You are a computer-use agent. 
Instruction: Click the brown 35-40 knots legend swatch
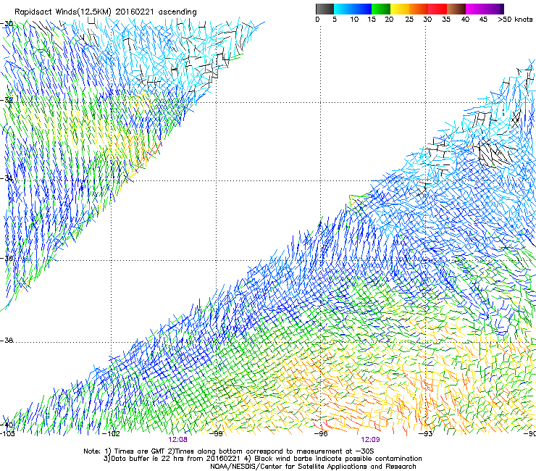pyautogui.click(x=456, y=9)
